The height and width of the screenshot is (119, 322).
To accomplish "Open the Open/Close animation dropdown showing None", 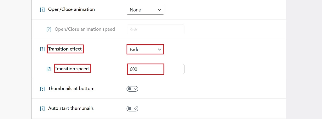I will point(145,10).
